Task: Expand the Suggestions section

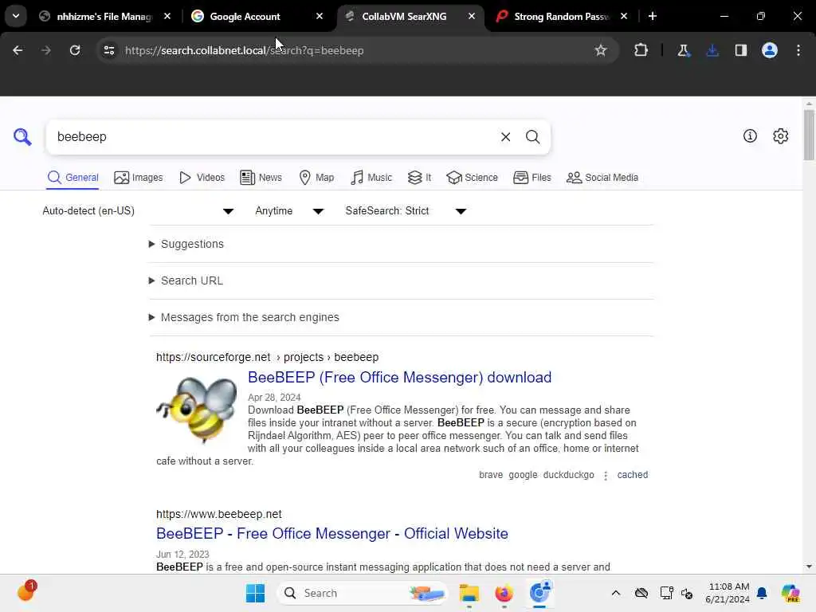Action: (x=186, y=244)
